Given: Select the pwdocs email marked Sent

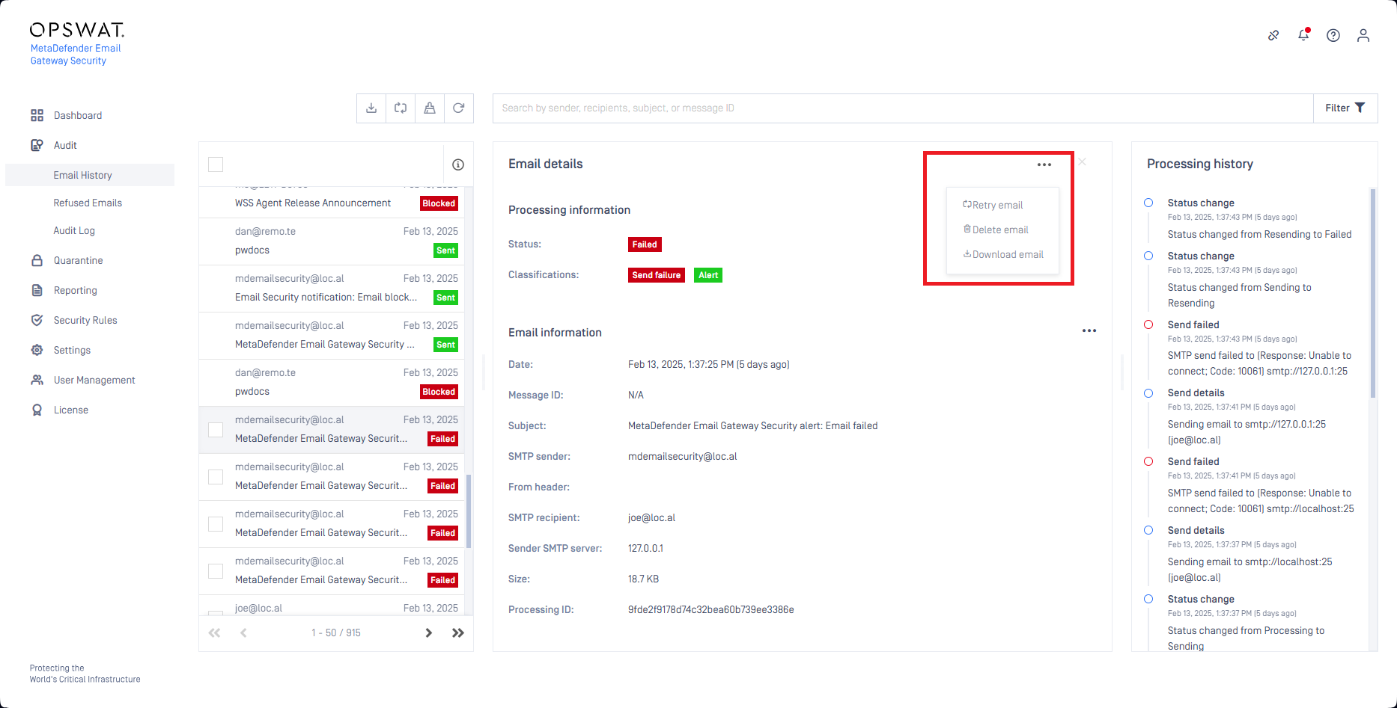Looking at the screenshot, I should click(x=332, y=241).
